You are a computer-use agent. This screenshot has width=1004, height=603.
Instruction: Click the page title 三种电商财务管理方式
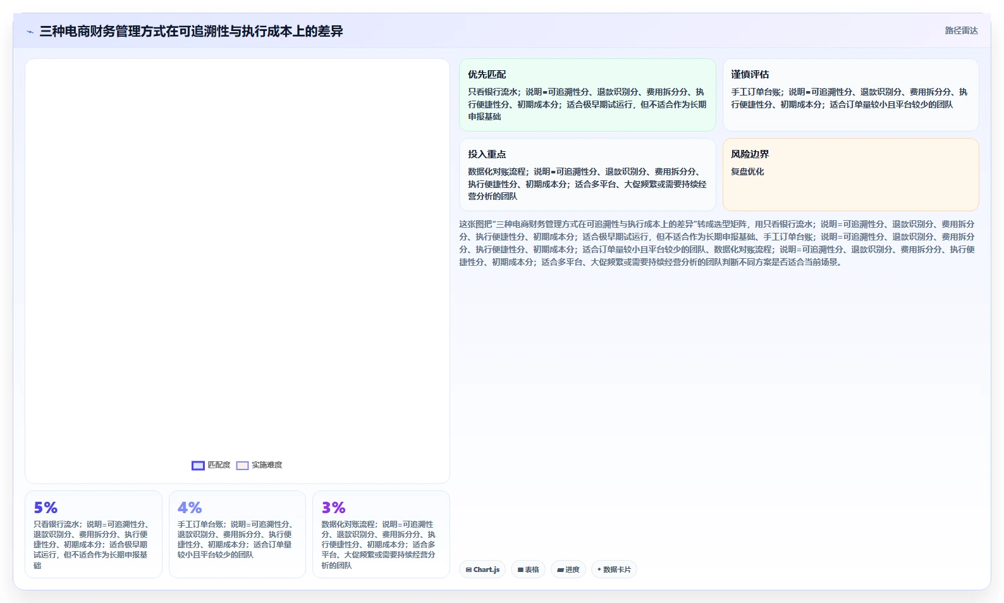(x=191, y=32)
